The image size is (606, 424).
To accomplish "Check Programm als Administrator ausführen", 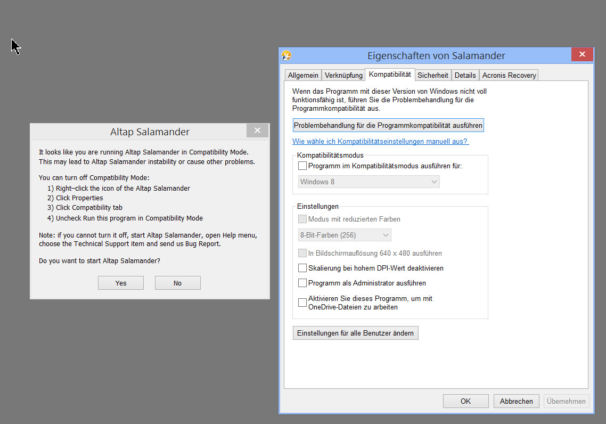I will point(302,283).
